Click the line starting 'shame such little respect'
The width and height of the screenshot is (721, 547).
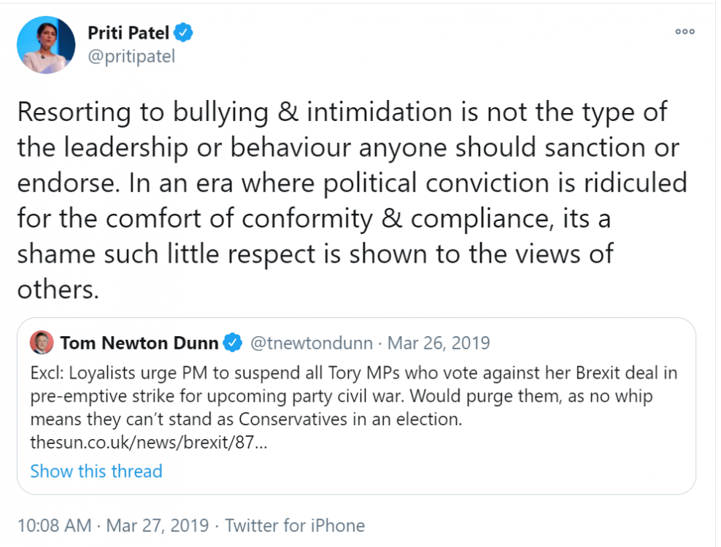tap(315, 254)
